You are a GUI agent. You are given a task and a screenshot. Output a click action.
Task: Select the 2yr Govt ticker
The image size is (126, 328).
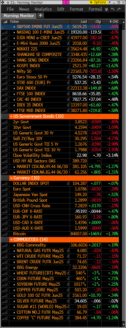(21, 122)
